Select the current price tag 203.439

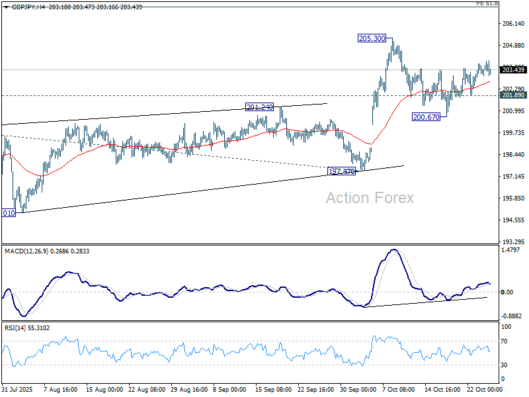point(513,70)
